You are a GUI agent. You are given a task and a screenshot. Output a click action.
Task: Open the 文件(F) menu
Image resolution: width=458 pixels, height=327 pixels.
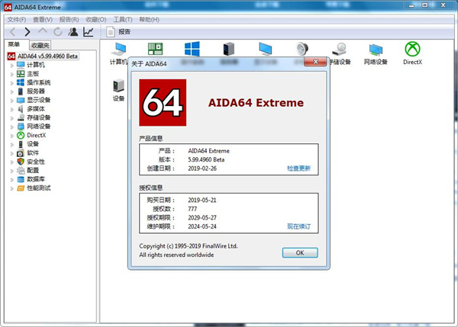pyautogui.click(x=17, y=20)
